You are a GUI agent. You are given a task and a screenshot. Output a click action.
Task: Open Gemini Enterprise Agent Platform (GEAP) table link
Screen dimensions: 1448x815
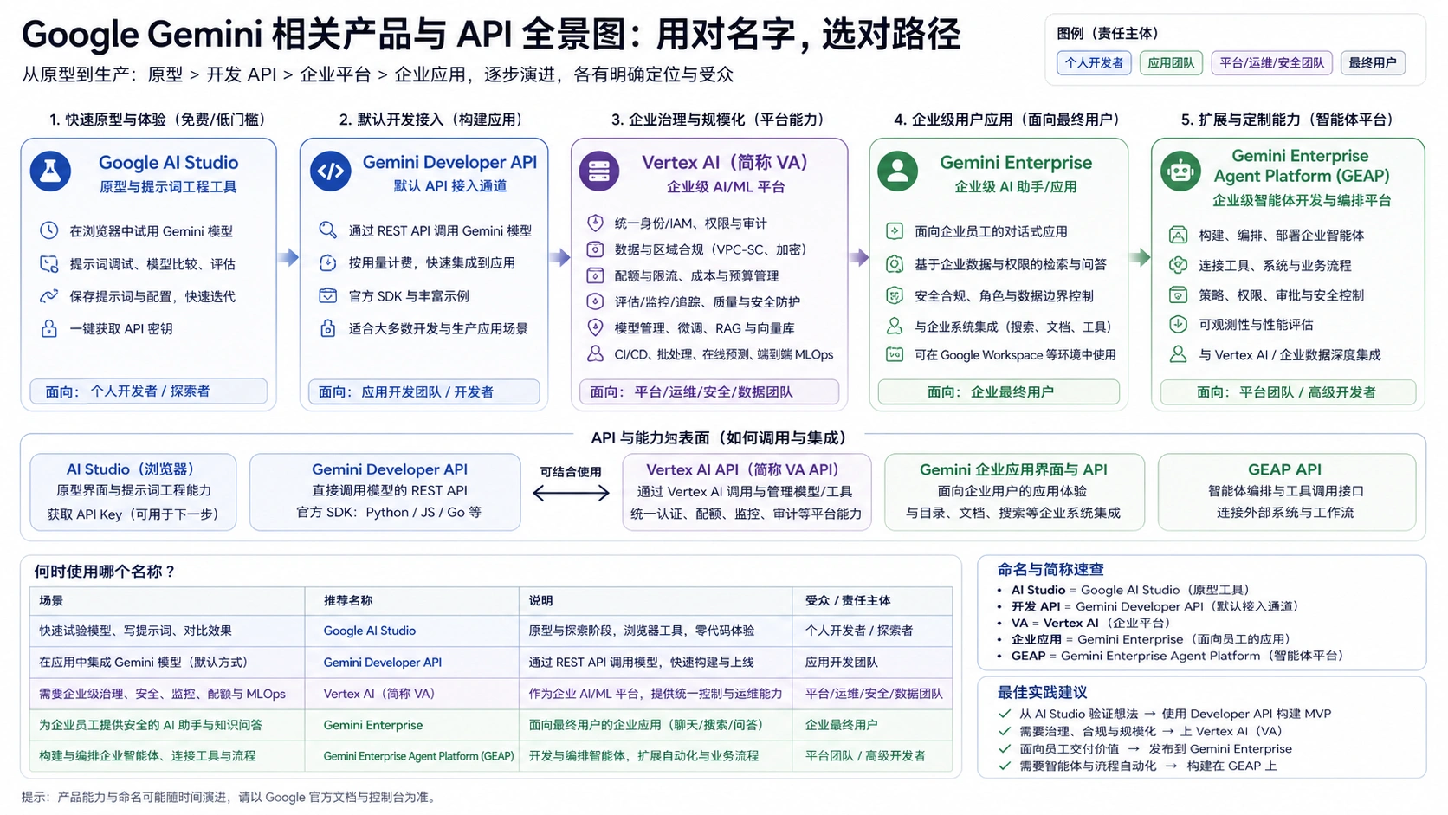point(418,756)
